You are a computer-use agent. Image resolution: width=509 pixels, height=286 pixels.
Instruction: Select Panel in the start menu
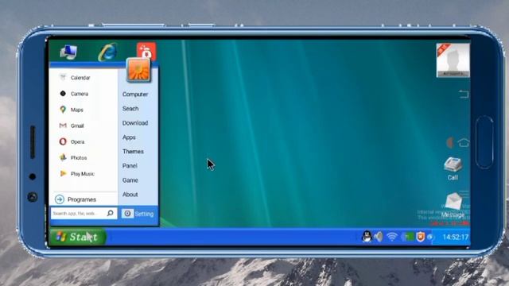[130, 166]
